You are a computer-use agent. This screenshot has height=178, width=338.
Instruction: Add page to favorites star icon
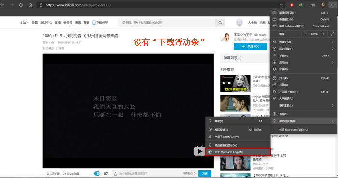tap(282, 5)
